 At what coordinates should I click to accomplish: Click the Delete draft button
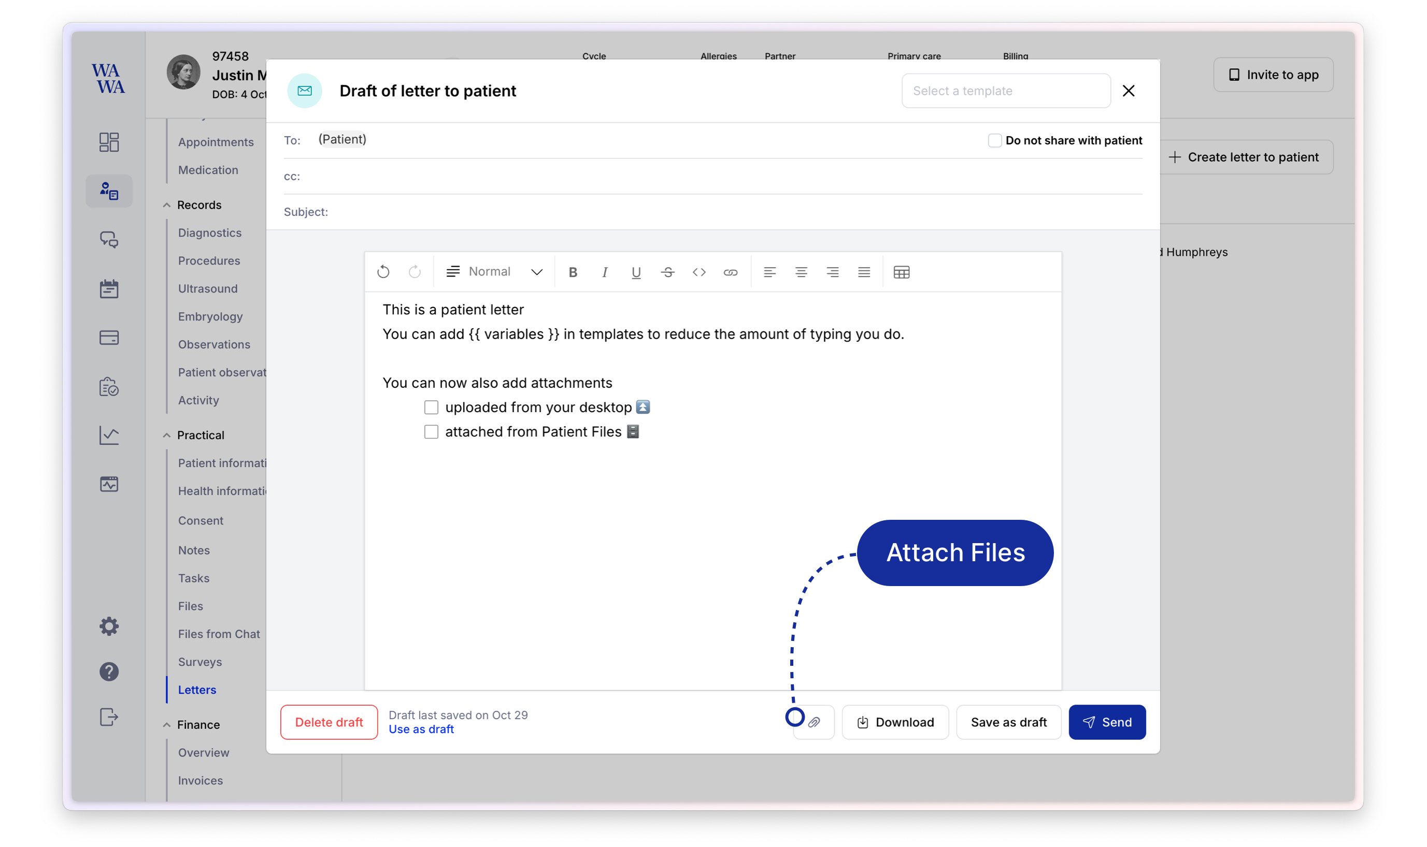[x=329, y=722]
